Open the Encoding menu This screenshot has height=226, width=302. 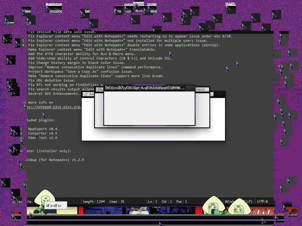tap(56, 11)
